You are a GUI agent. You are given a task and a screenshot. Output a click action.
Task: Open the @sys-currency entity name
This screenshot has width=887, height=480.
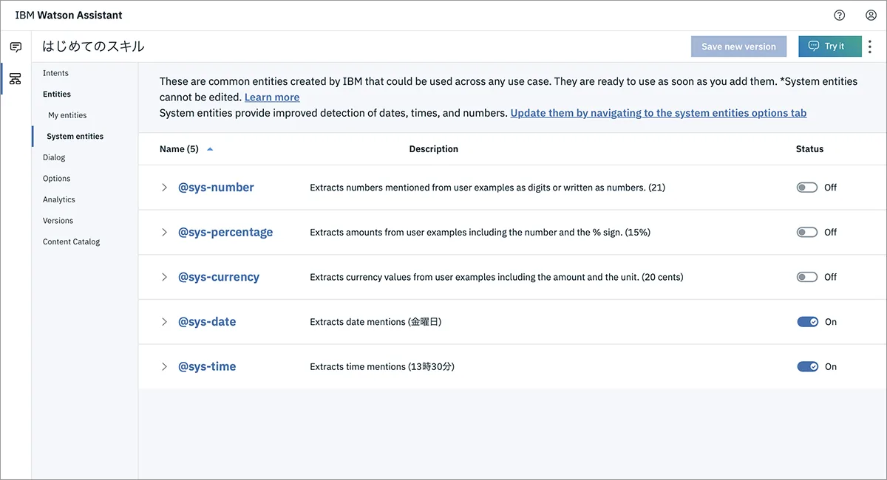tap(219, 277)
